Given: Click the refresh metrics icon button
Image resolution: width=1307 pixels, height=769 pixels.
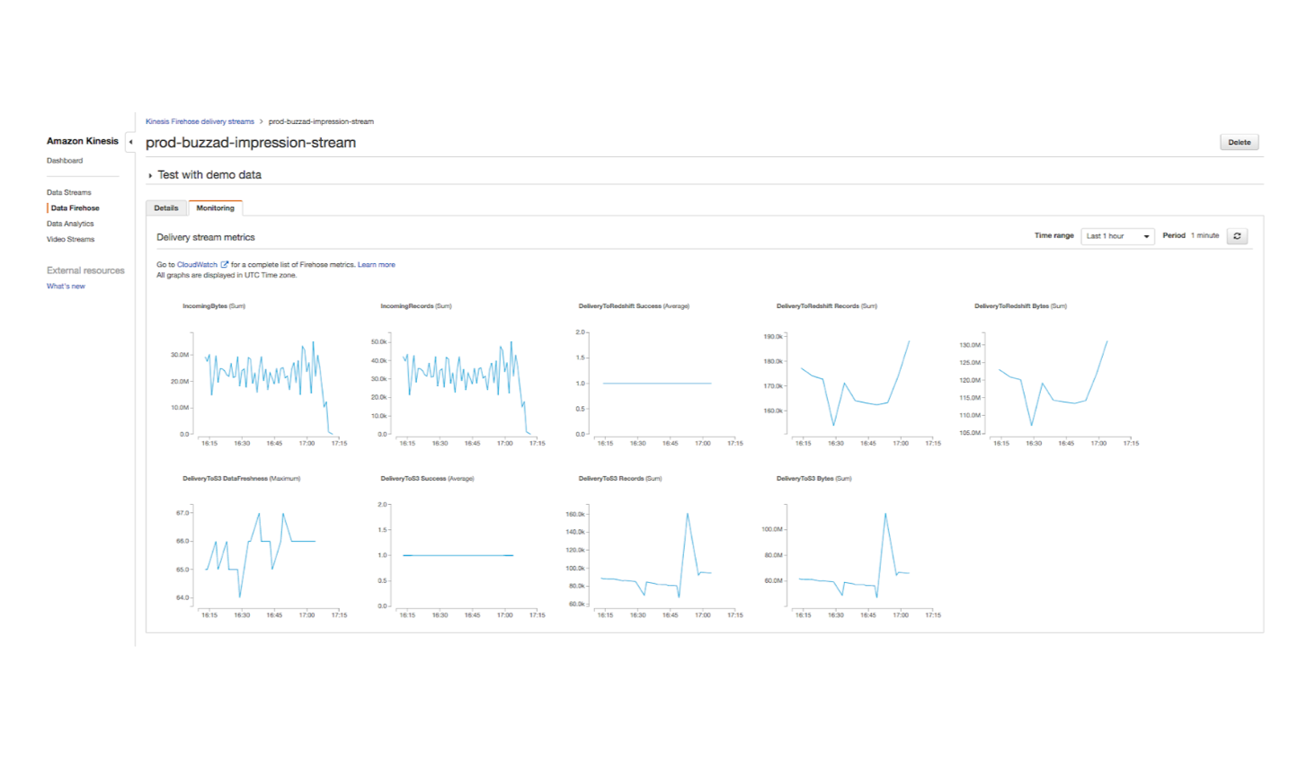Looking at the screenshot, I should pyautogui.click(x=1237, y=236).
